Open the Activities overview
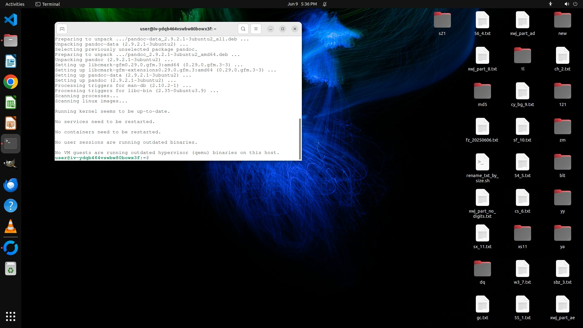 click(15, 4)
